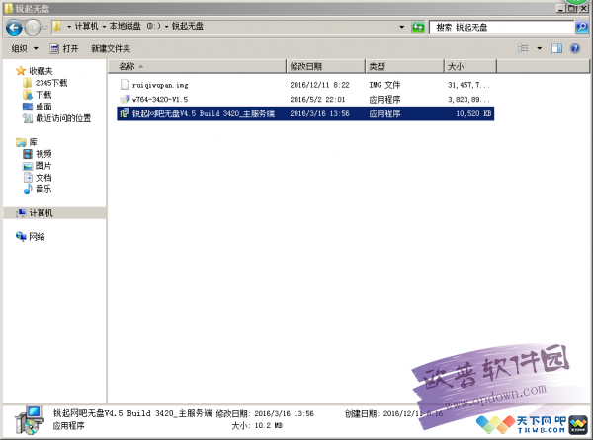Viewport: 593px width, 440px height.
Task: Click the 10,520 KB size cell
Action: [x=473, y=113]
